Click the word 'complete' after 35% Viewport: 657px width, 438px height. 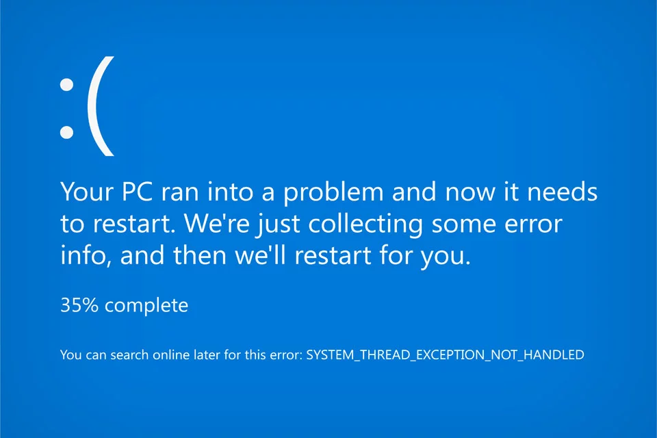(x=146, y=306)
